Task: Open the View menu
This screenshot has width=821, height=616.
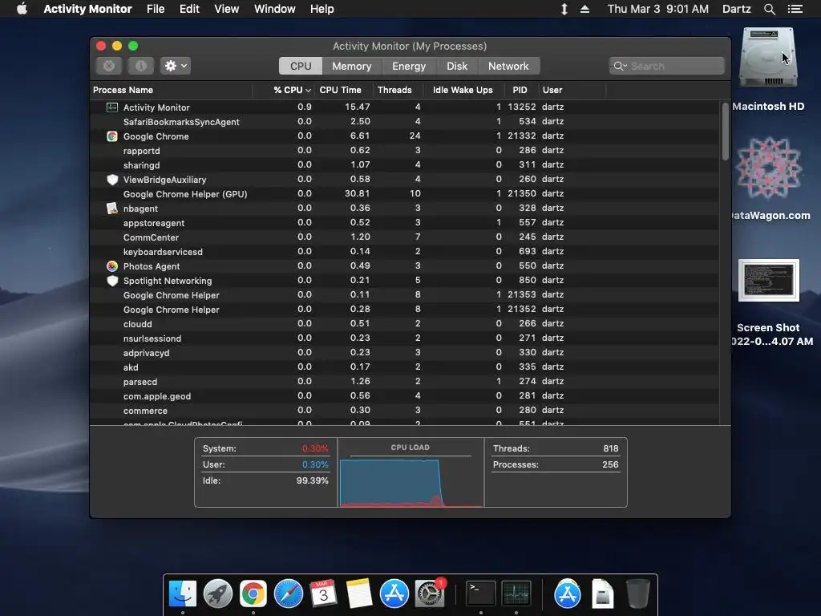Action: (x=227, y=9)
